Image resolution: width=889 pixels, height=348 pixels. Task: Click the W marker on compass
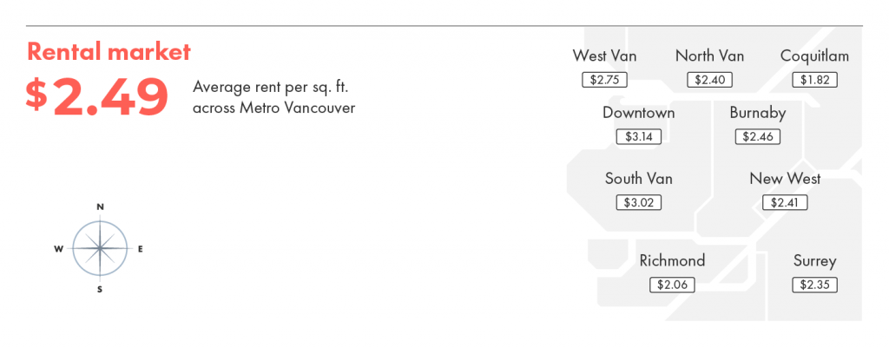[58, 249]
